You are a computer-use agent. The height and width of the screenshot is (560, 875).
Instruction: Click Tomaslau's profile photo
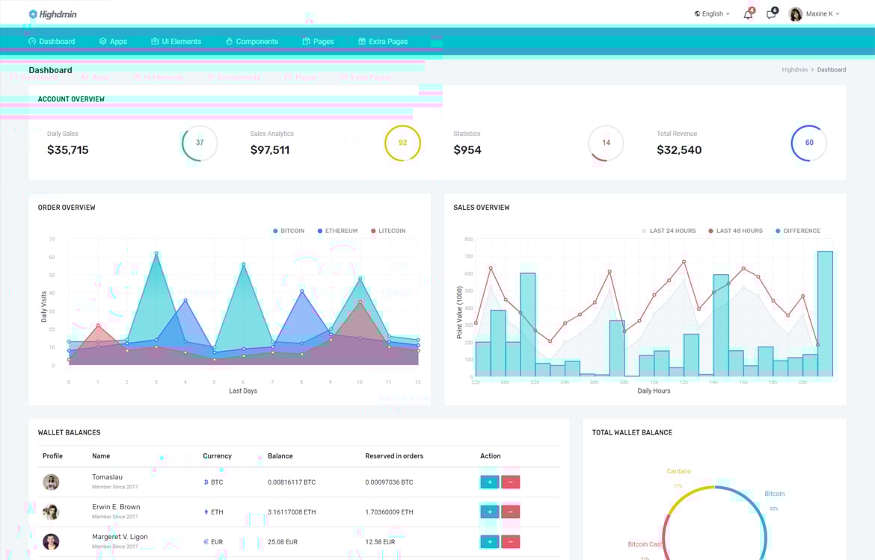51,482
